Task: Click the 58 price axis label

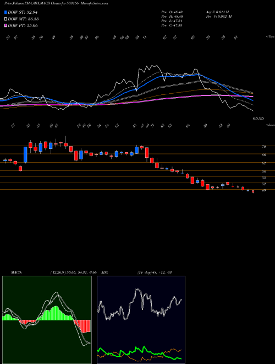Action: (264, 172)
